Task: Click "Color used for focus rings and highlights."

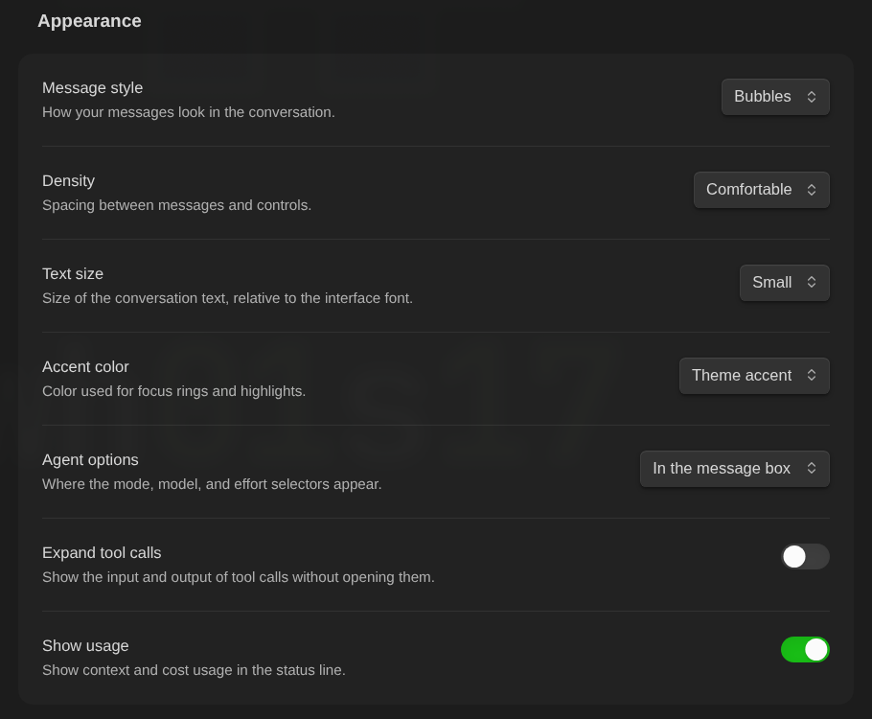Action: [174, 391]
